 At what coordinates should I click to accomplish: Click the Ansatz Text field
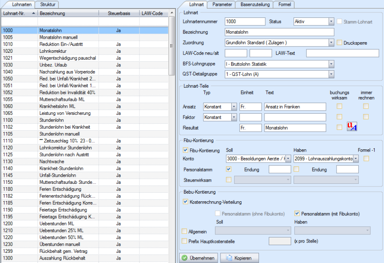pyautogui.click(x=295, y=107)
